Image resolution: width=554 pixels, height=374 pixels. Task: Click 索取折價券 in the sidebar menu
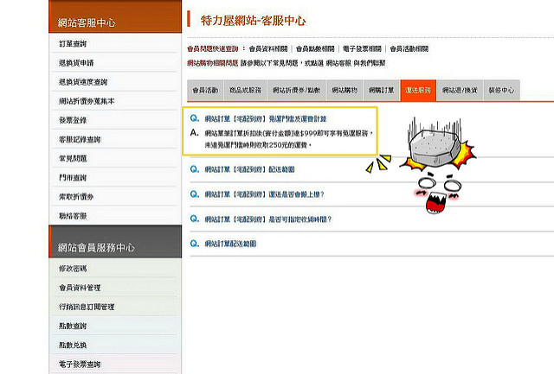(76, 197)
